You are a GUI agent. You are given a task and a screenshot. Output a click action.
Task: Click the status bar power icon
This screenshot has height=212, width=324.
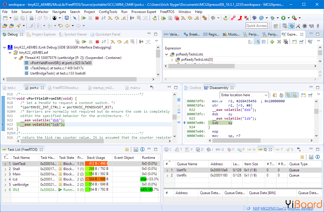click(248, 208)
